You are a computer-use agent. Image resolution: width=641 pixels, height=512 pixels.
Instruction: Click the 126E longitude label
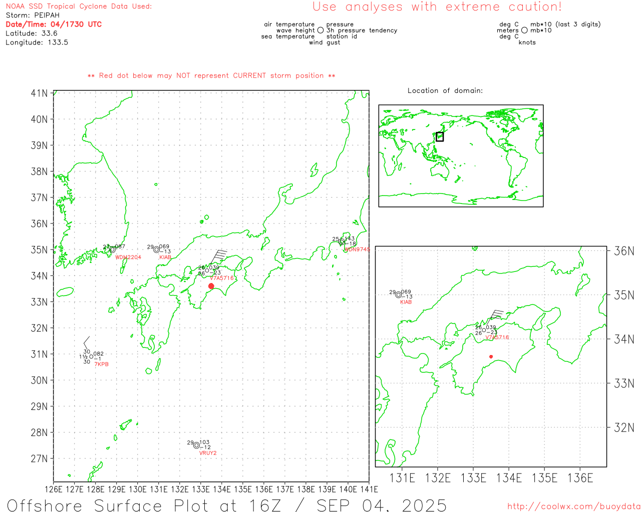coord(54,489)
